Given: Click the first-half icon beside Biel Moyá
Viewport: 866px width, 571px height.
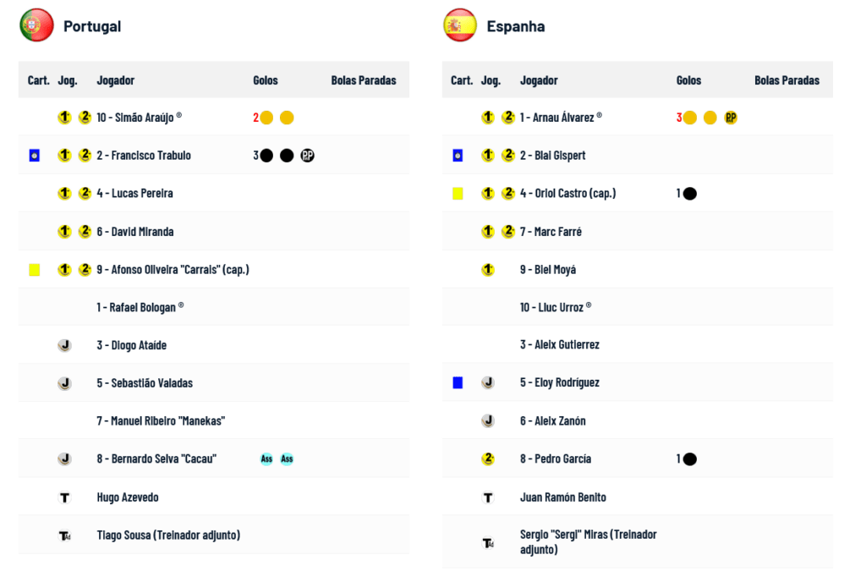Looking at the screenshot, I should click(488, 270).
